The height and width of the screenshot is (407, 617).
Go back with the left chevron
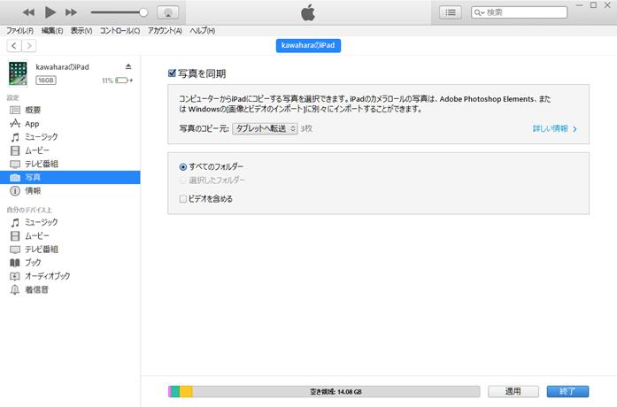coord(14,46)
